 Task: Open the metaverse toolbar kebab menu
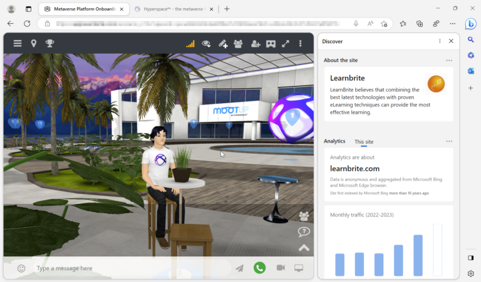[x=301, y=44]
